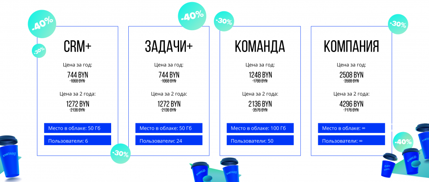This screenshot has height=182, width=429.
Task: Click CRM+ cloud storage 50 Гб bar
Action: pyautogui.click(x=78, y=128)
